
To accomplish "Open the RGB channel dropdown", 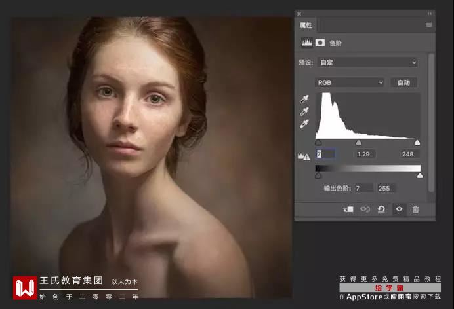I will tap(350, 82).
